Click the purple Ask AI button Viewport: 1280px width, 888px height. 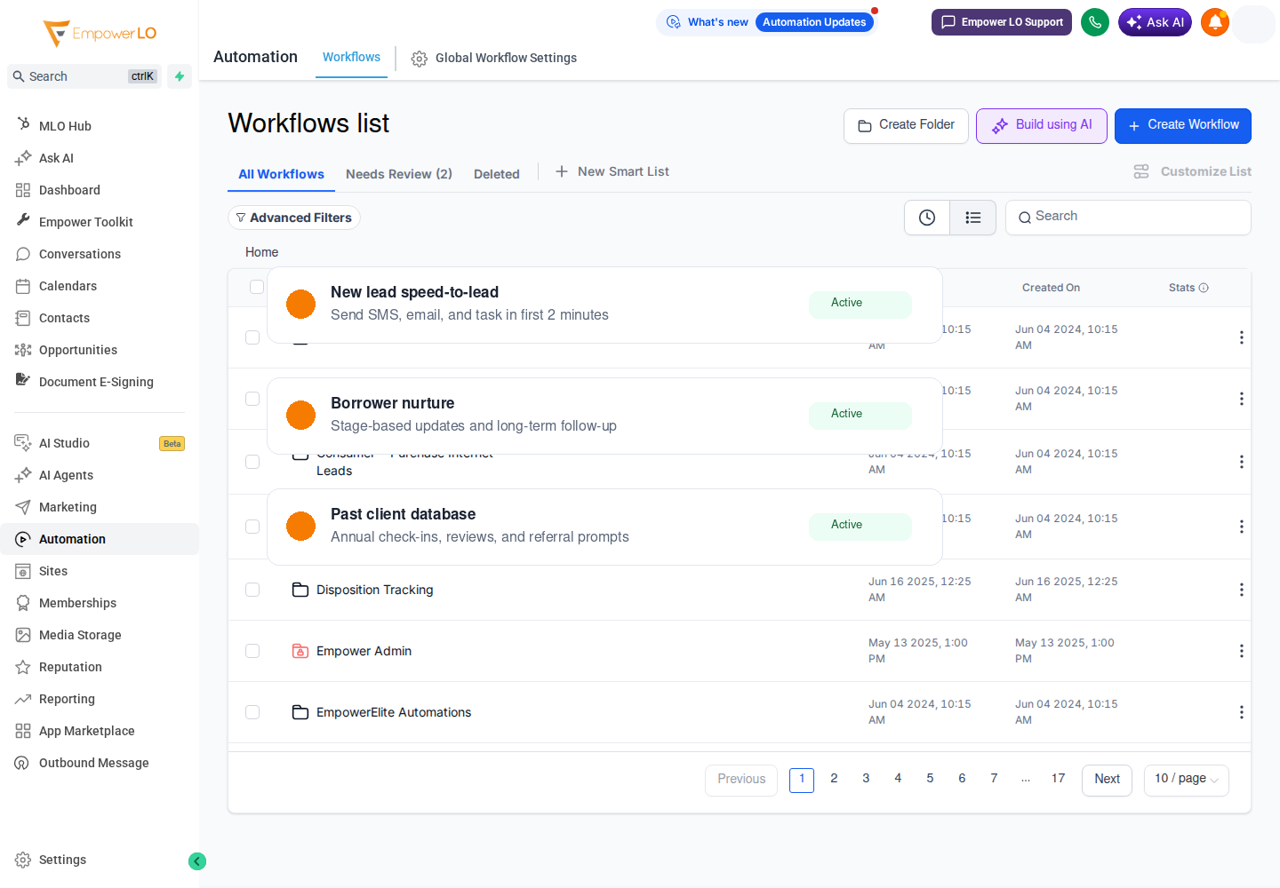tap(1155, 22)
